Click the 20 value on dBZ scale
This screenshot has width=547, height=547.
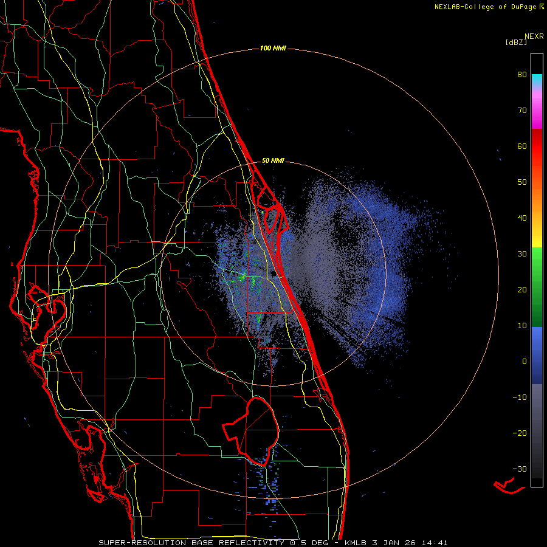click(522, 290)
